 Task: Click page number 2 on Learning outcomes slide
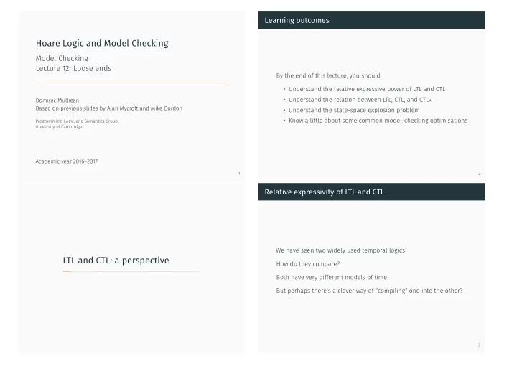click(480, 173)
